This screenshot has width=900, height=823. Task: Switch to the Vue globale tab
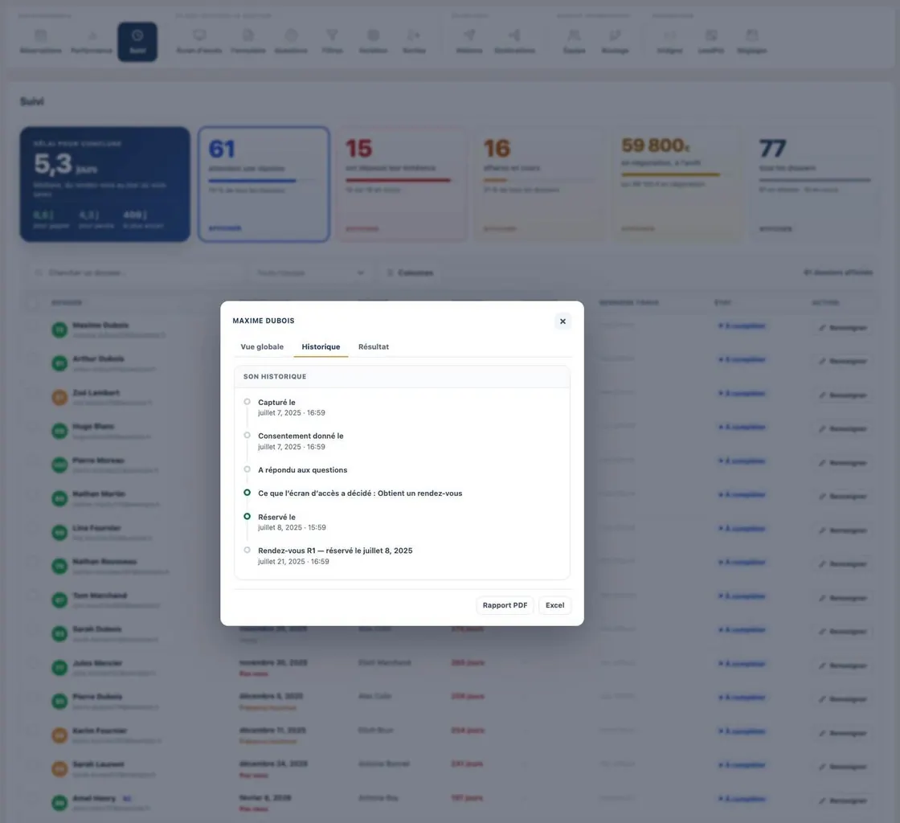[262, 346]
